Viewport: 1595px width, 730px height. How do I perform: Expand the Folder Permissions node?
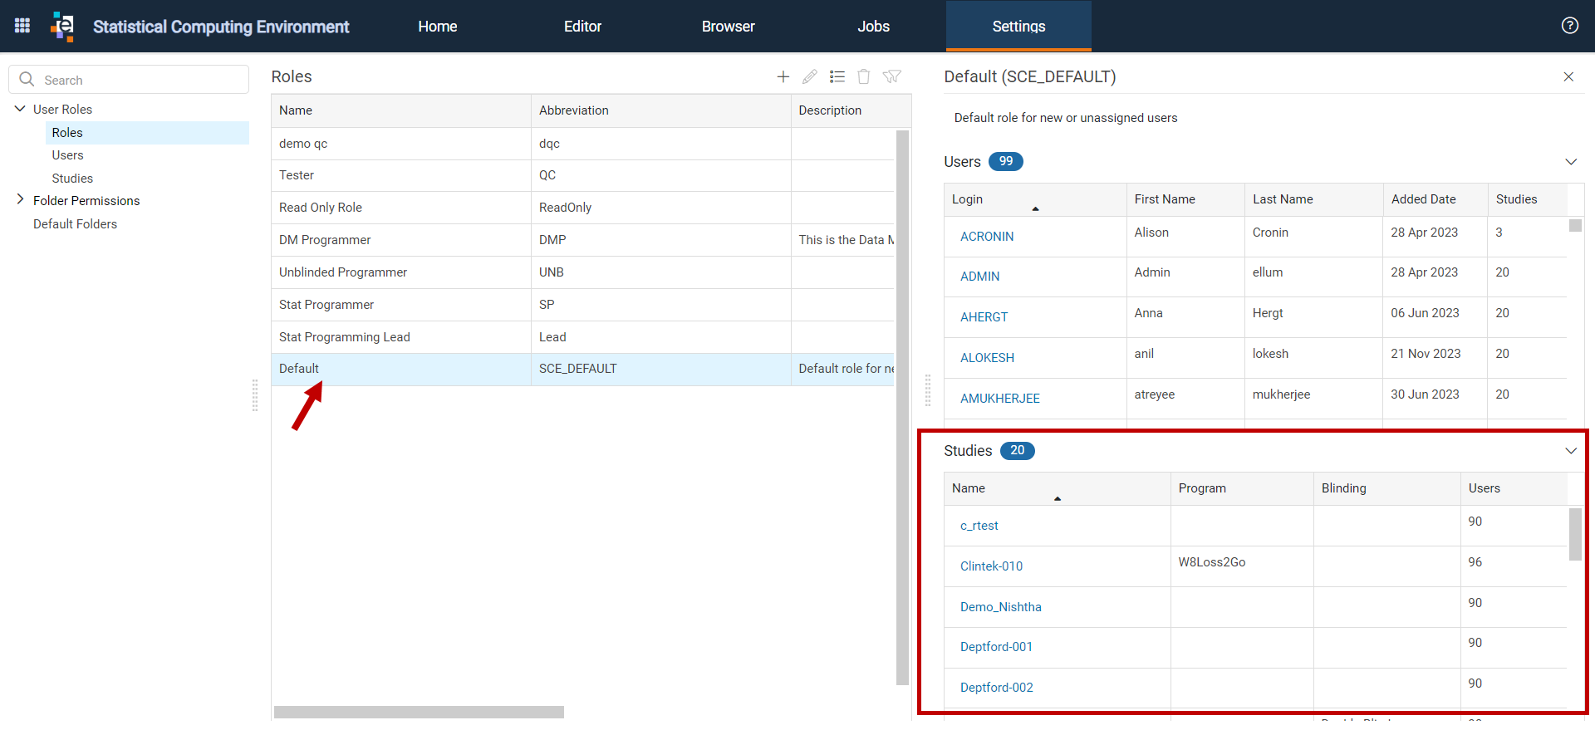pos(20,200)
